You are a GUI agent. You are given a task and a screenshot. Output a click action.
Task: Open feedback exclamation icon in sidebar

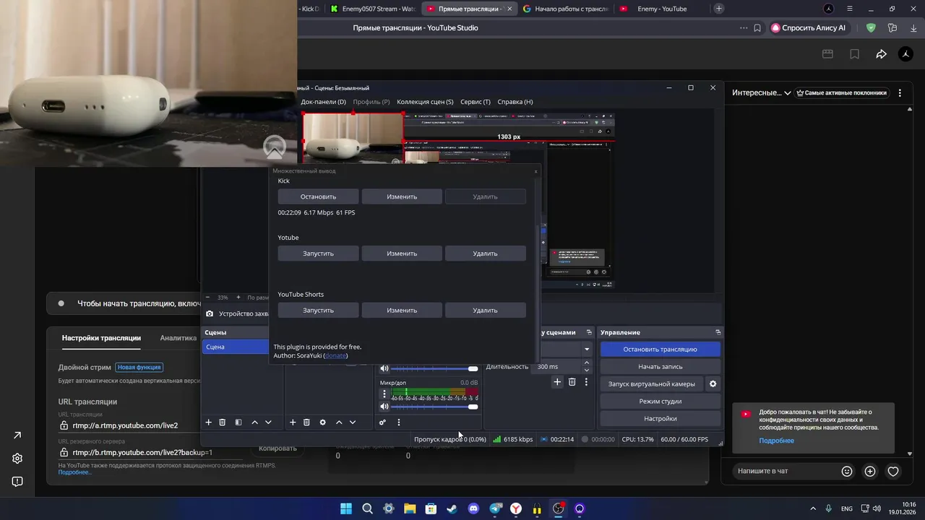(x=17, y=482)
